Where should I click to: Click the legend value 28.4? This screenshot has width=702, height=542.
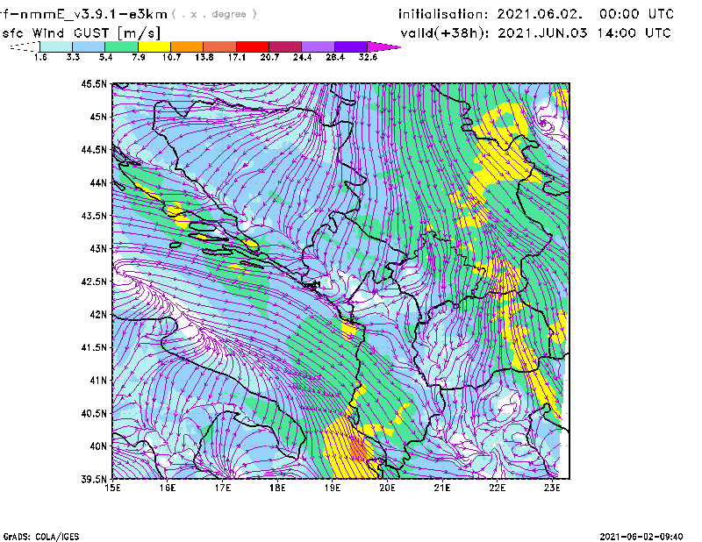(x=335, y=57)
